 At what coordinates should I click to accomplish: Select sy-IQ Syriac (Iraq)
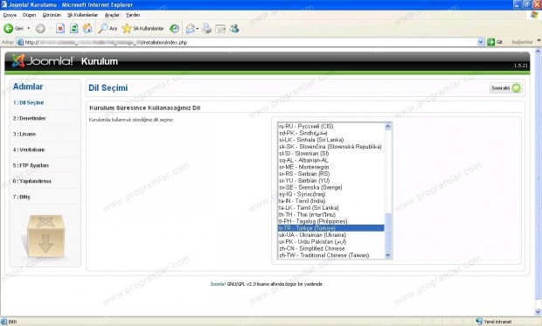pyautogui.click(x=331, y=194)
